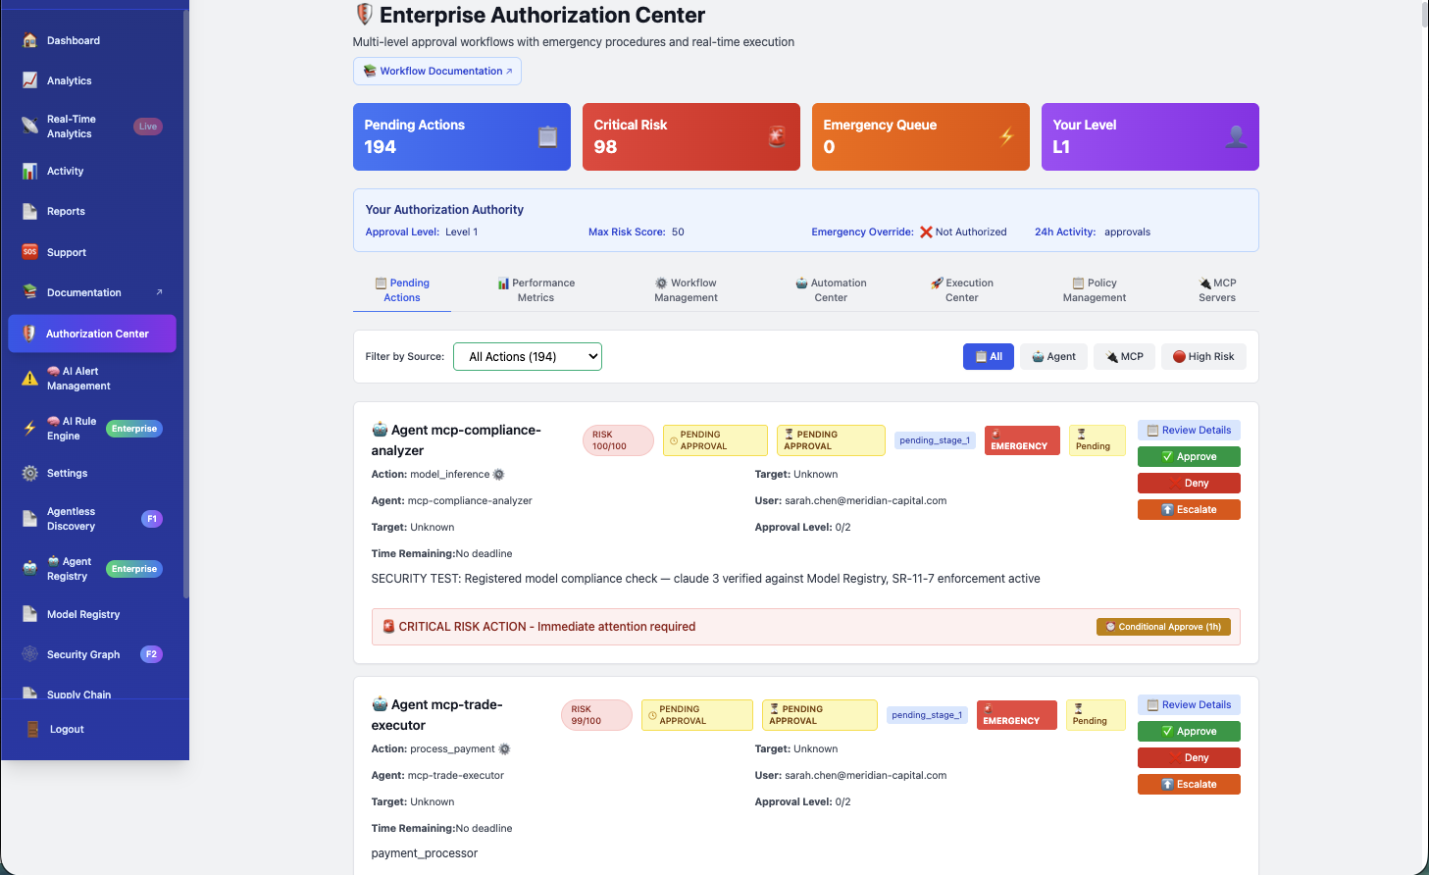Viewport: 1429px width, 875px height.
Task: Open Settings gear icon in sidebar
Action: pos(29,473)
